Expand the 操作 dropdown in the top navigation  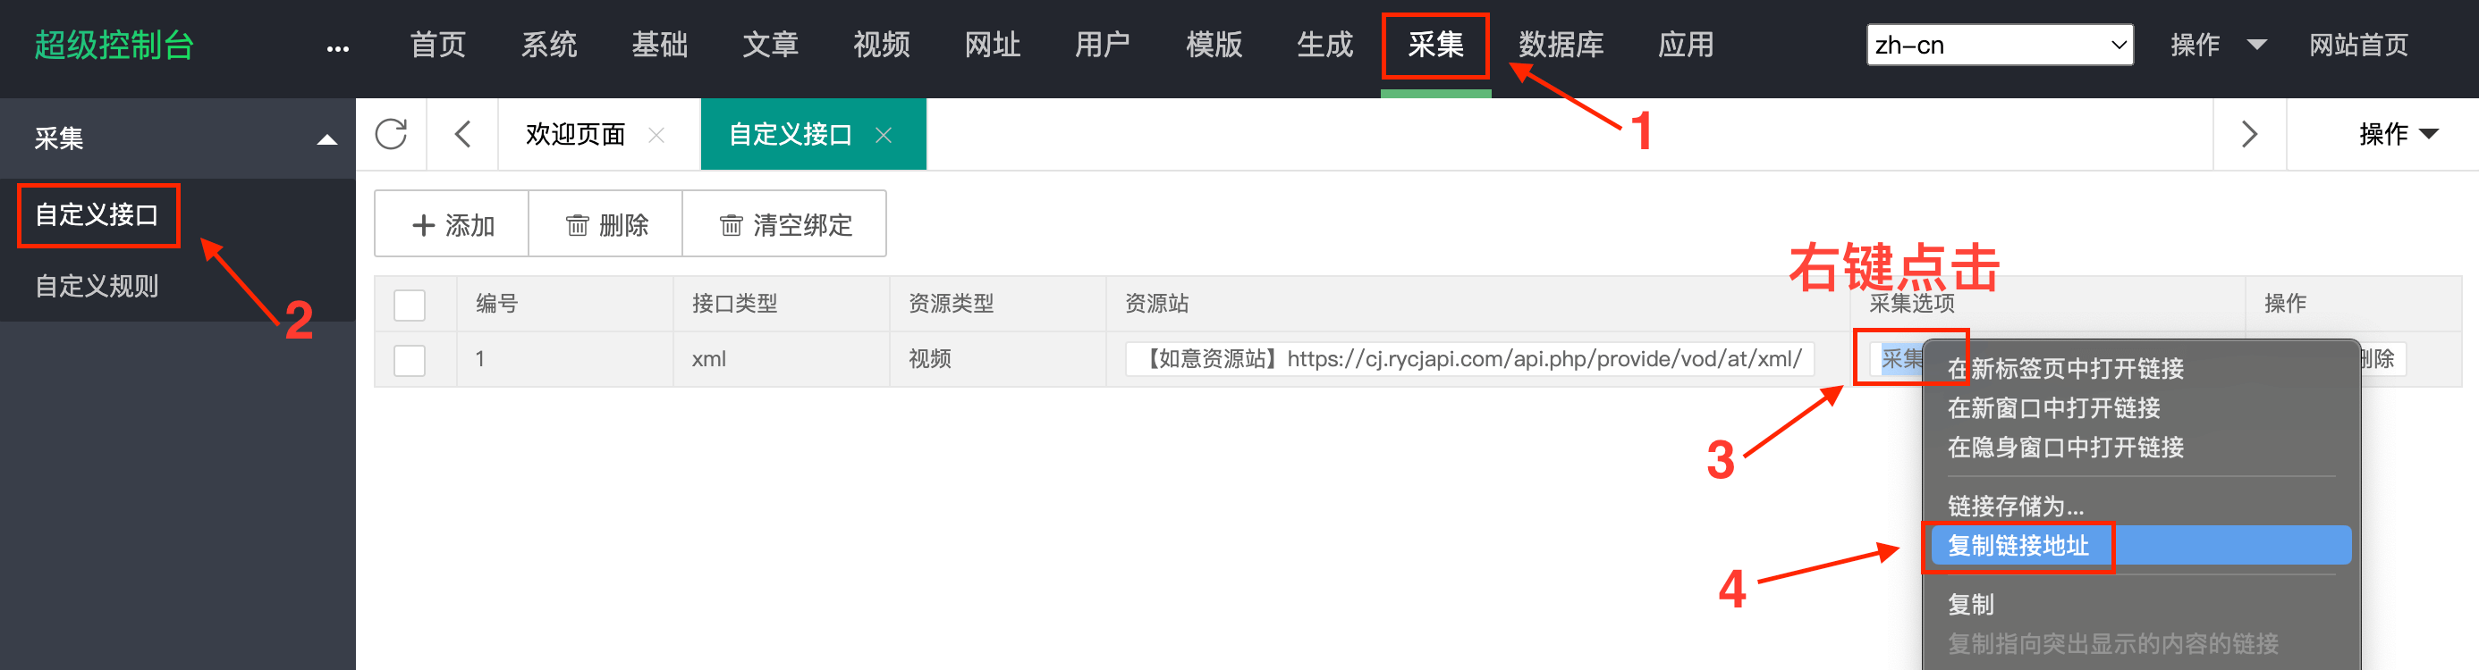coord(2217,46)
